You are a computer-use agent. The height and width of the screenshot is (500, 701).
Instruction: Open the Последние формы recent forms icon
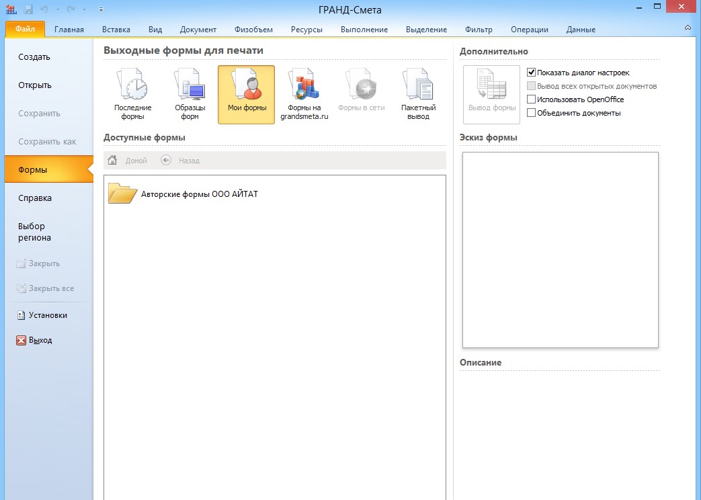[x=133, y=94]
